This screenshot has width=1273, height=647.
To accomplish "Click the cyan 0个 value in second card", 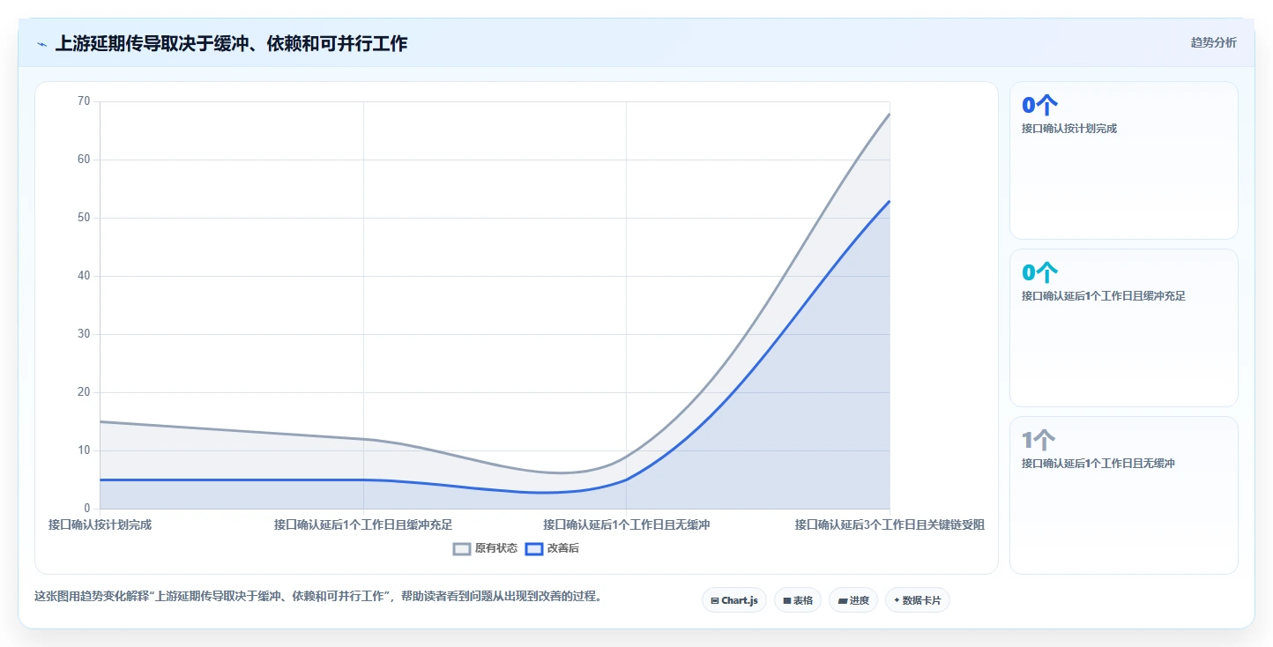I will click(1038, 272).
